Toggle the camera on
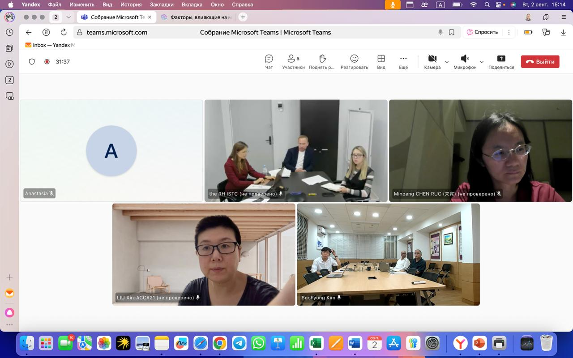 [x=432, y=61]
